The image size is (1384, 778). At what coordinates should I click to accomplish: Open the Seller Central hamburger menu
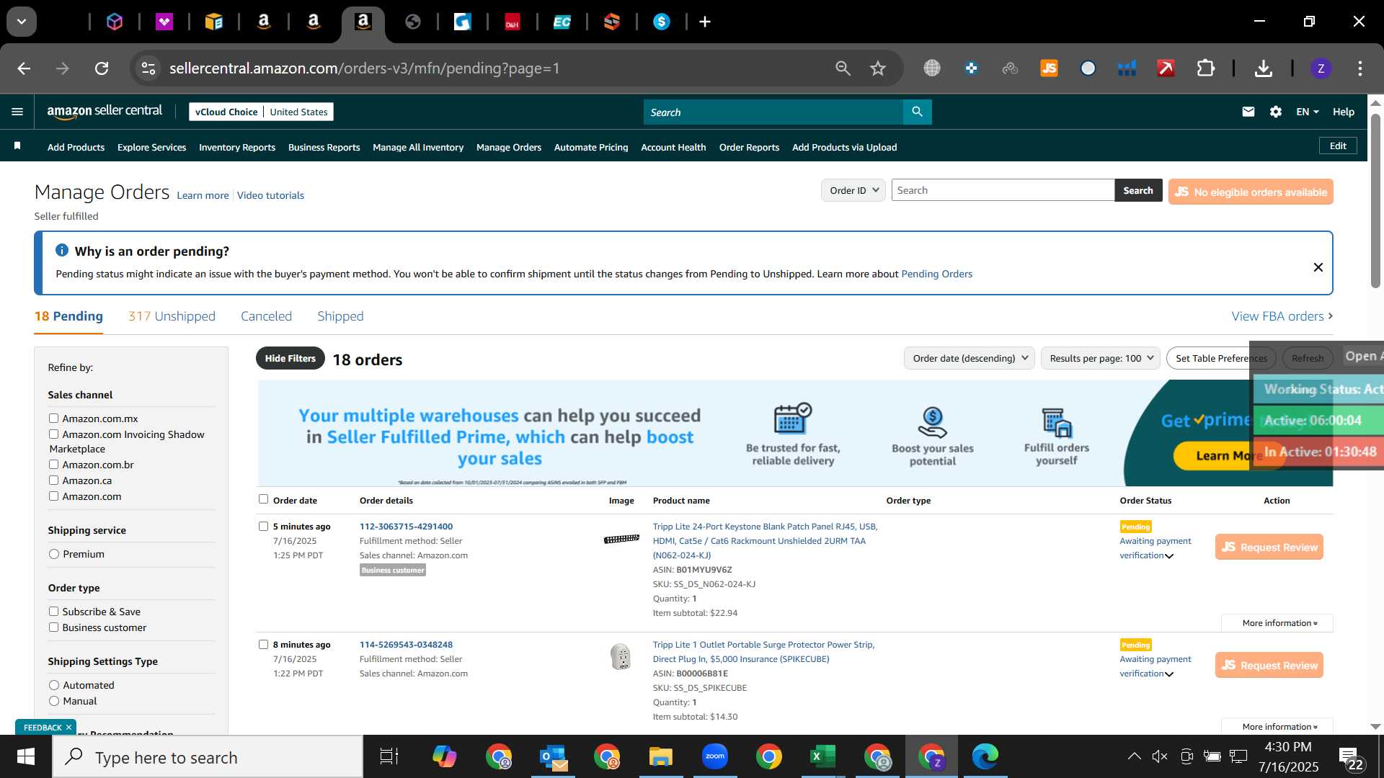pyautogui.click(x=17, y=112)
